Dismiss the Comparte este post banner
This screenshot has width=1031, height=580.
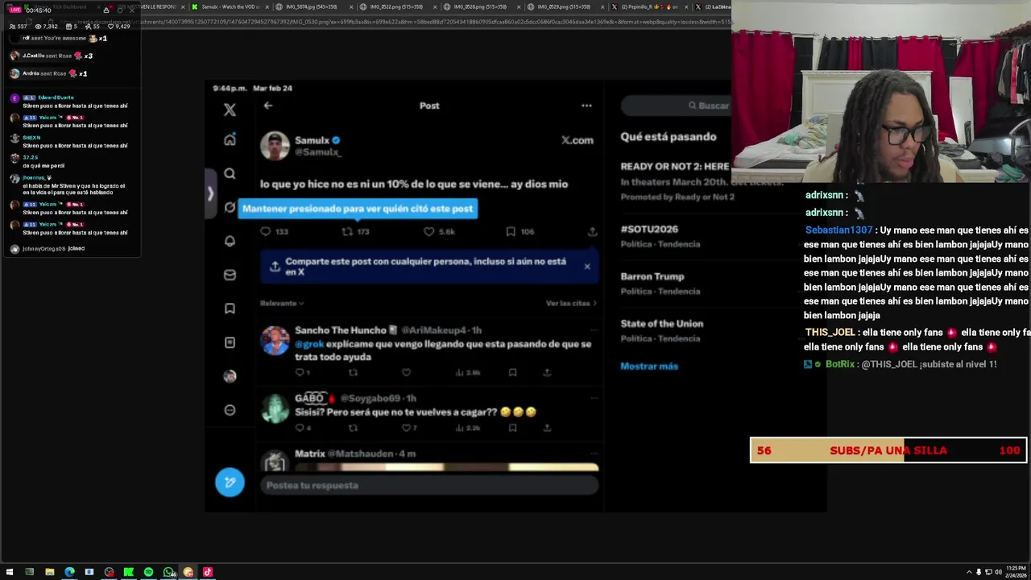[x=587, y=267]
